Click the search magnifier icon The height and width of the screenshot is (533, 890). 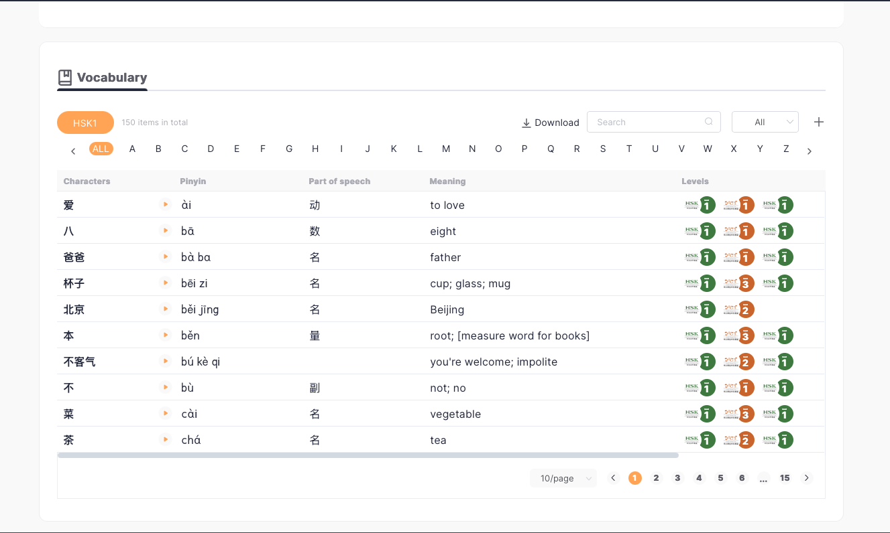pyautogui.click(x=709, y=122)
